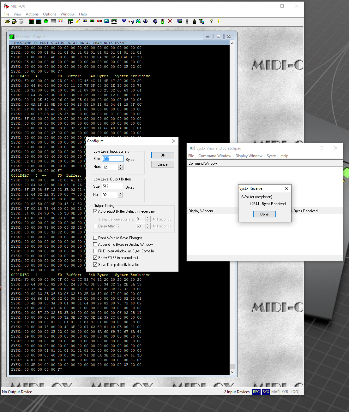Click the yellow guitar toolbar icon
Viewport: 349px width, 412px height.
coord(78,21)
